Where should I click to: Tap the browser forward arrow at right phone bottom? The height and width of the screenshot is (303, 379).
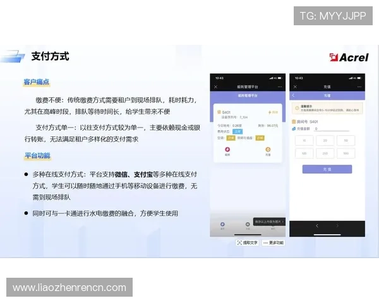pos(337,226)
